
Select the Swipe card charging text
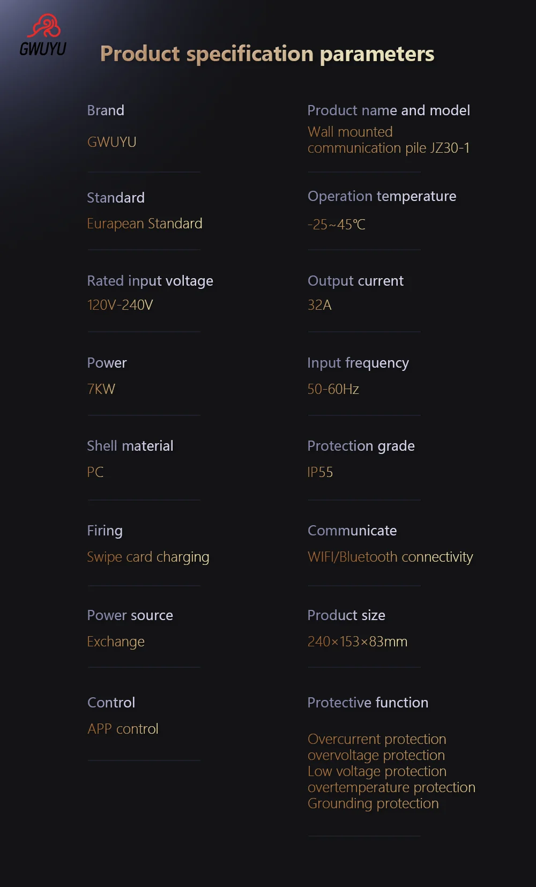click(148, 557)
